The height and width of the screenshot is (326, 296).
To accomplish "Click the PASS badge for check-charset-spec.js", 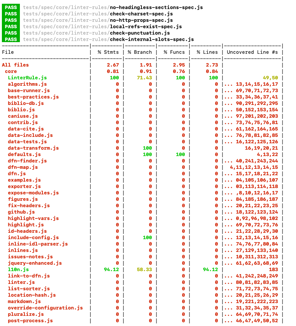I will click(11, 14).
